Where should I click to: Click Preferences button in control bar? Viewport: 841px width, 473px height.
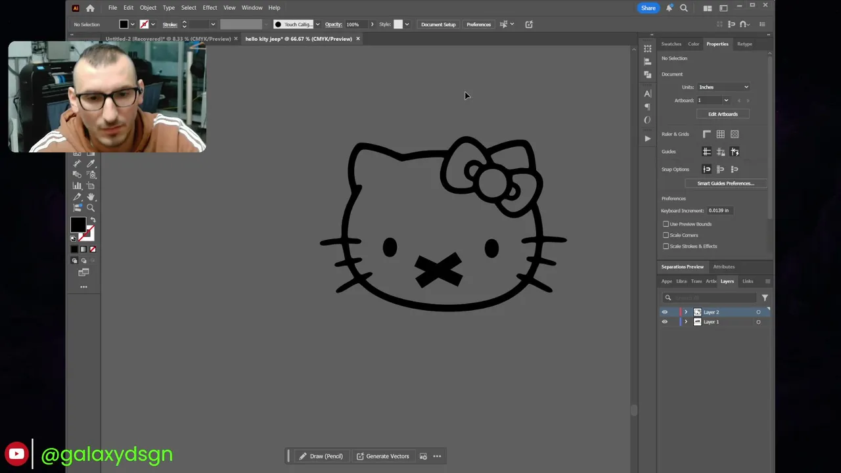[478, 24]
